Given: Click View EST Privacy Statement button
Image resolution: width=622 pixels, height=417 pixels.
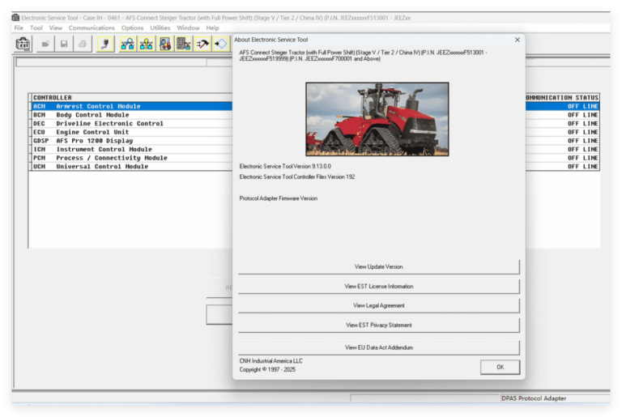Looking at the screenshot, I should point(379,325).
